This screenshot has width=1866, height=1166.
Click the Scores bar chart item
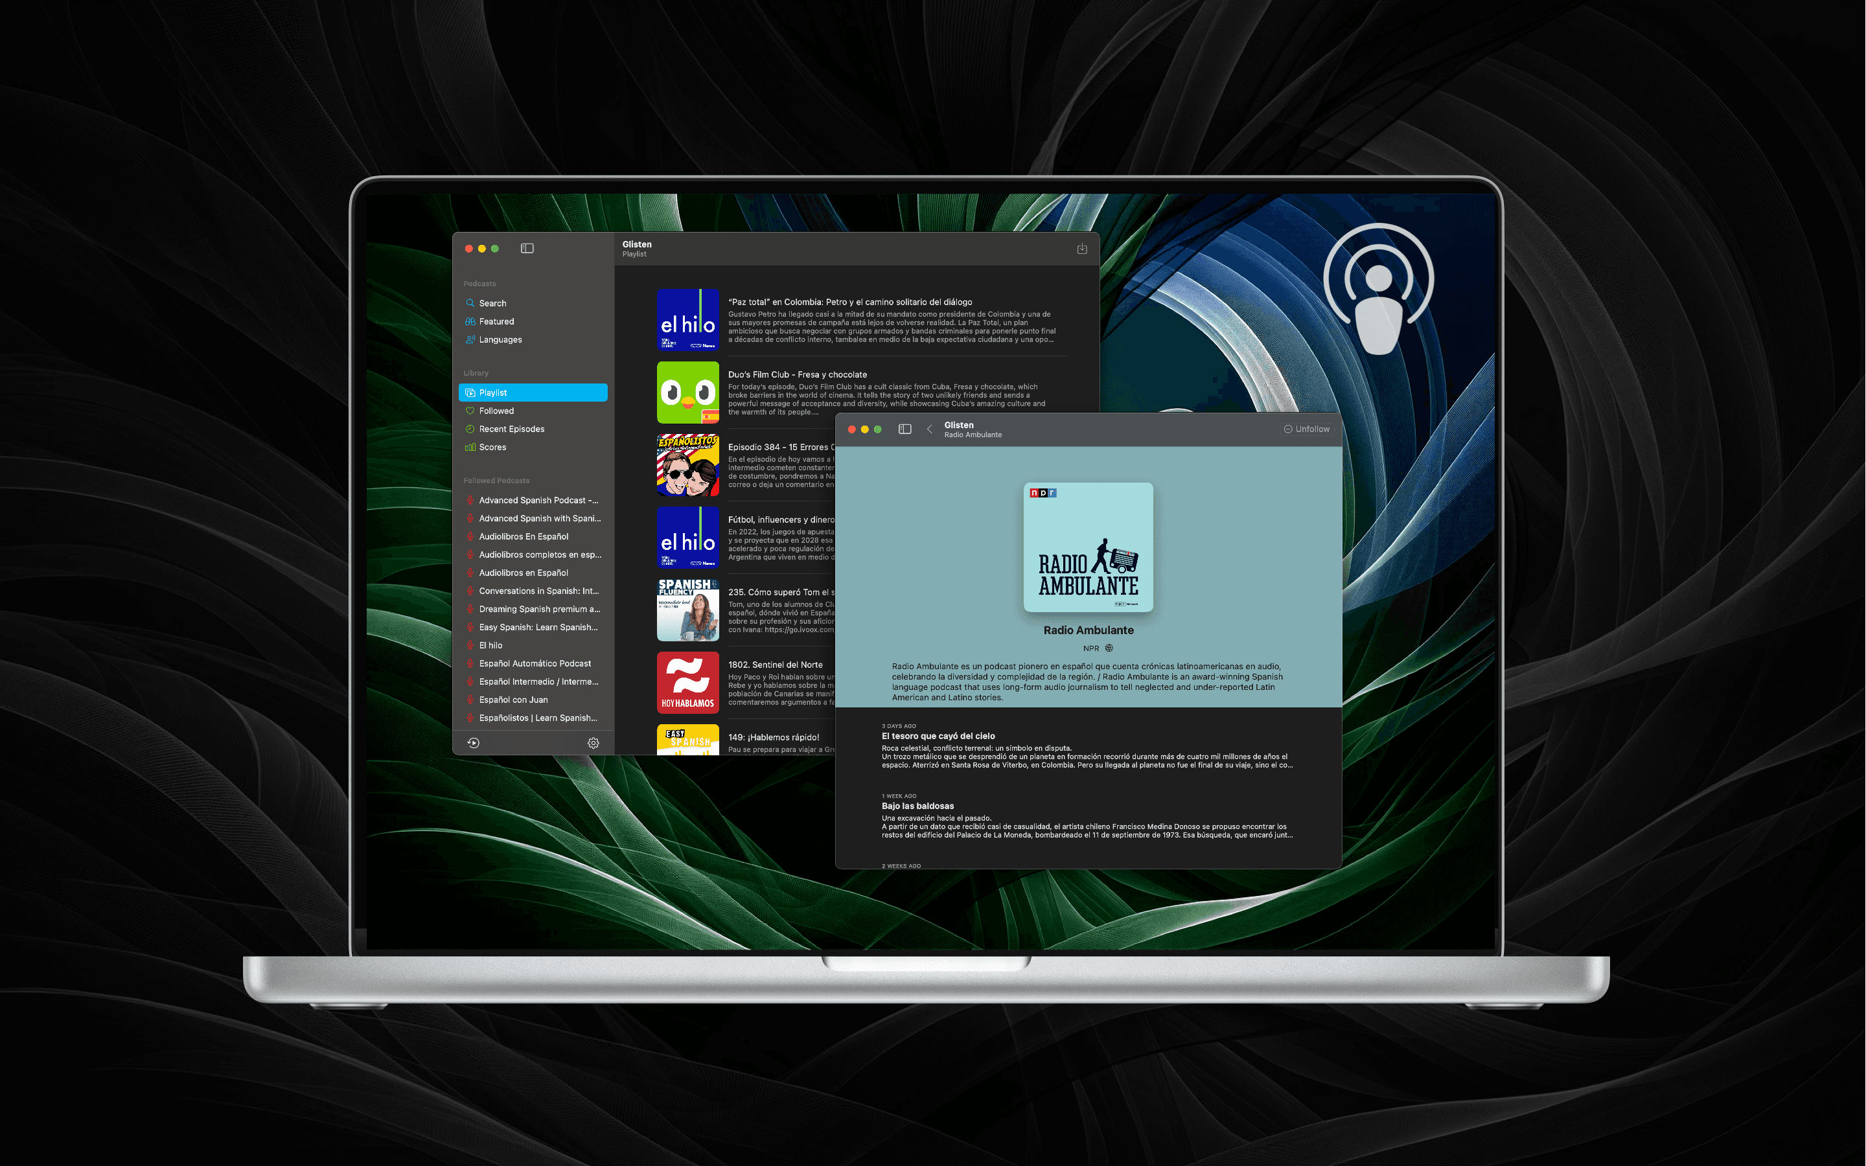[x=492, y=447]
